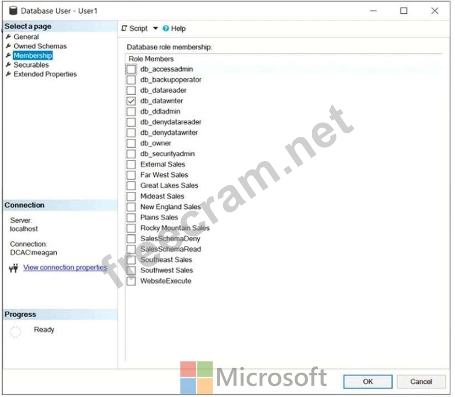Image resolution: width=455 pixels, height=397 pixels.
Task: Select the WebsiteExecute role checkbox
Action: tap(131, 281)
